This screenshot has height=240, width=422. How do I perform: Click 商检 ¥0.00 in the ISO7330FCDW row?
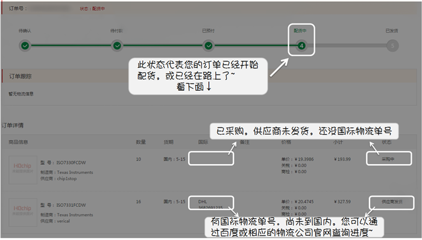[294, 171]
